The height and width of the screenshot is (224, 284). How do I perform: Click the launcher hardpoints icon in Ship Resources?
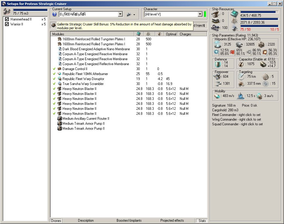tap(216, 21)
